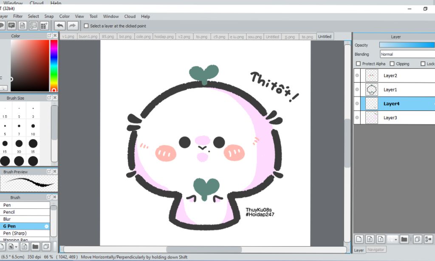Undock the Brush panel
The width and height of the screenshot is (435, 261).
[x=49, y=197]
